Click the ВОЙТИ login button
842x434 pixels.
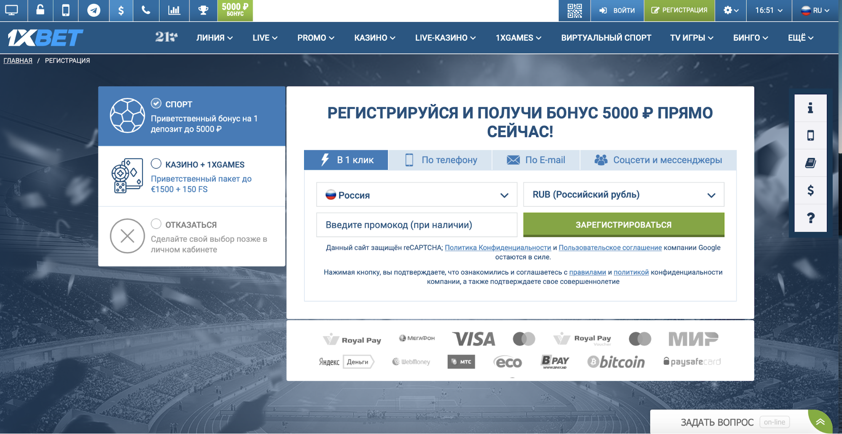coord(617,10)
